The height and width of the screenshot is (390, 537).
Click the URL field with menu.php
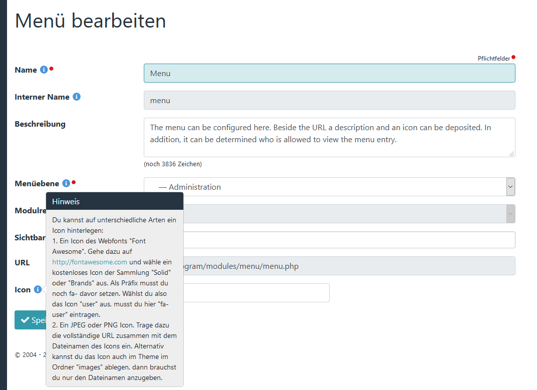[349, 266]
